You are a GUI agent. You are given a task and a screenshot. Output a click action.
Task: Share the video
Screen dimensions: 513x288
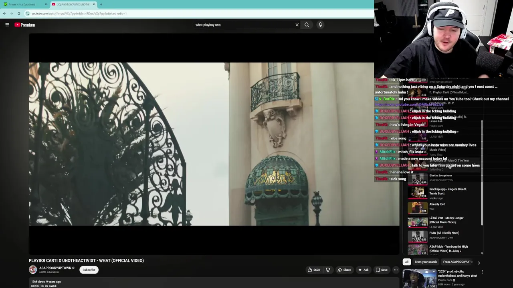click(x=344, y=270)
